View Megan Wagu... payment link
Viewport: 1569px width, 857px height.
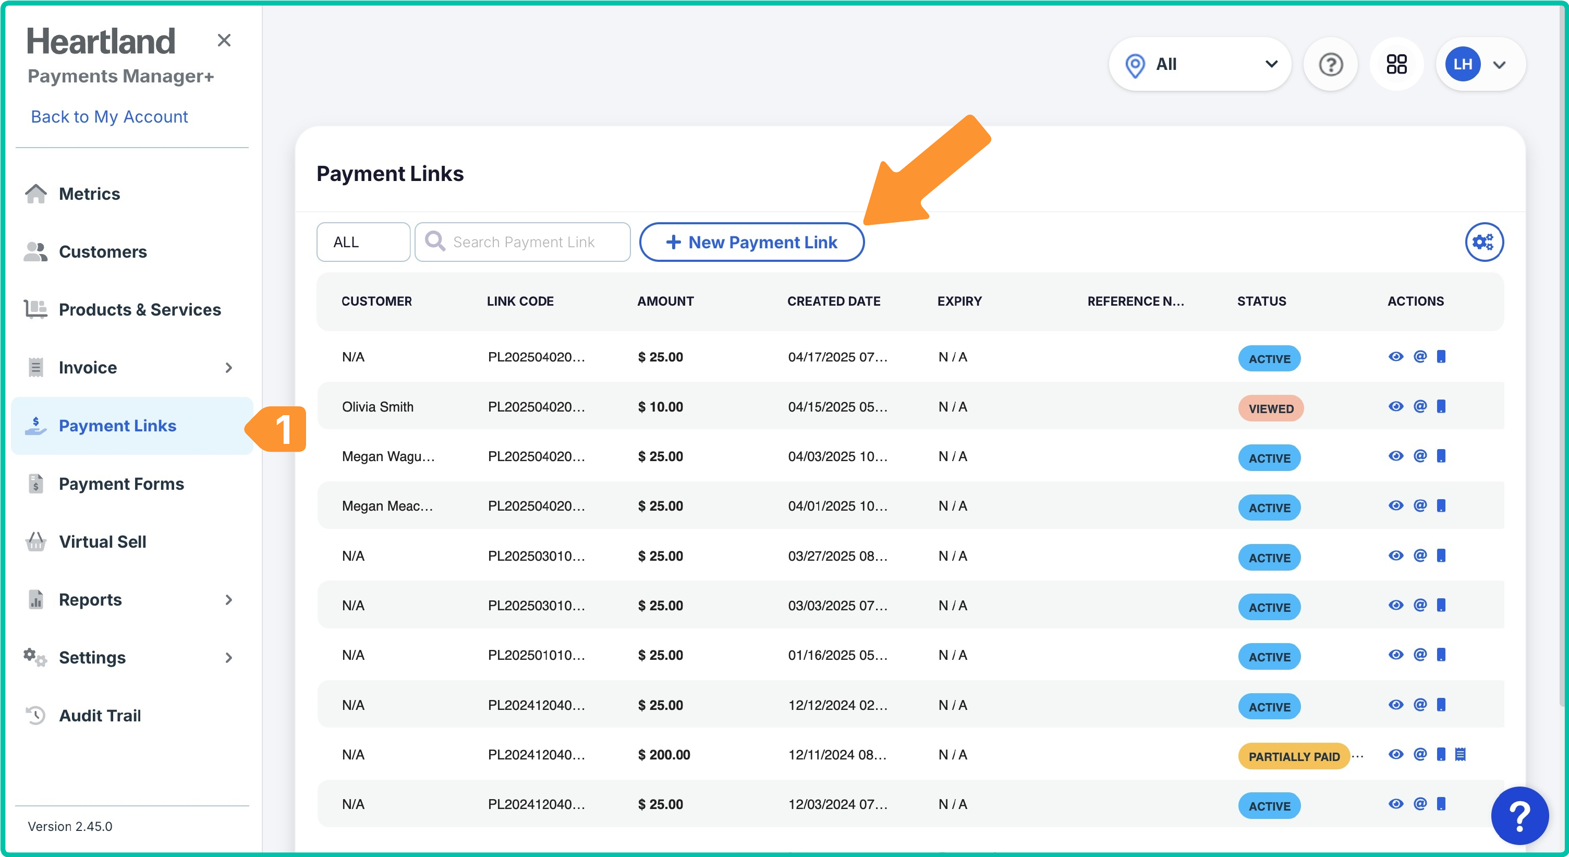click(1396, 455)
